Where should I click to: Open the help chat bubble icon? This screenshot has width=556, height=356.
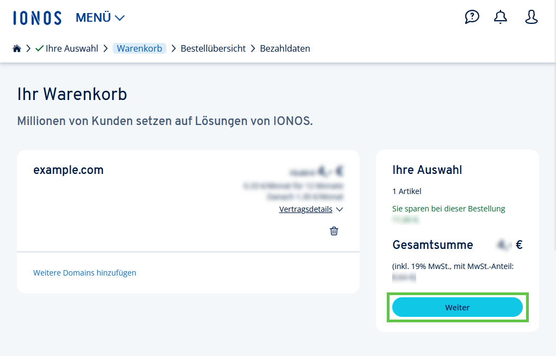[x=472, y=17]
